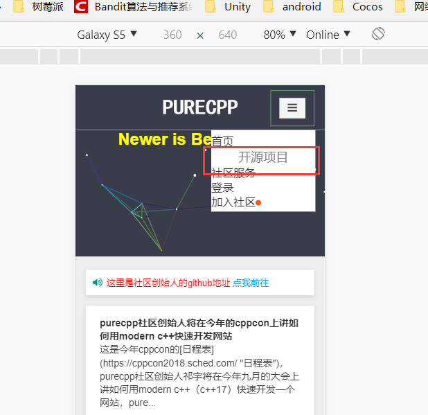Screen dimensions: 428x415
Task: Click the green speaker announcement icon
Action: (98, 282)
